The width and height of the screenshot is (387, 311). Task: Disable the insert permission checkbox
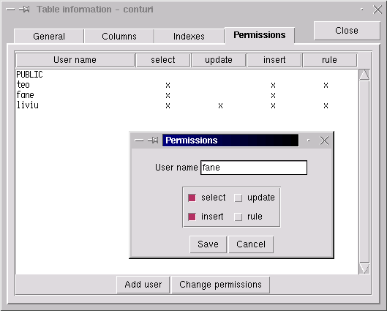(x=192, y=217)
